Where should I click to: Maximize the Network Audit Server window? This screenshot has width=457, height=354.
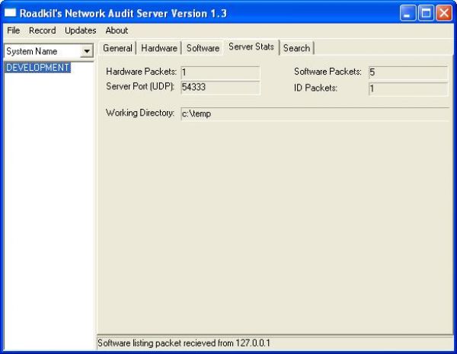[x=427, y=13]
